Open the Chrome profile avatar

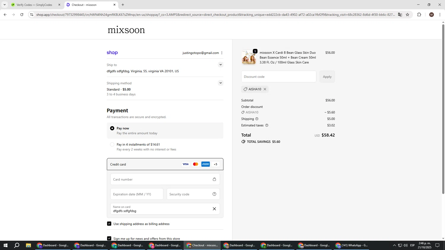click(x=431, y=15)
